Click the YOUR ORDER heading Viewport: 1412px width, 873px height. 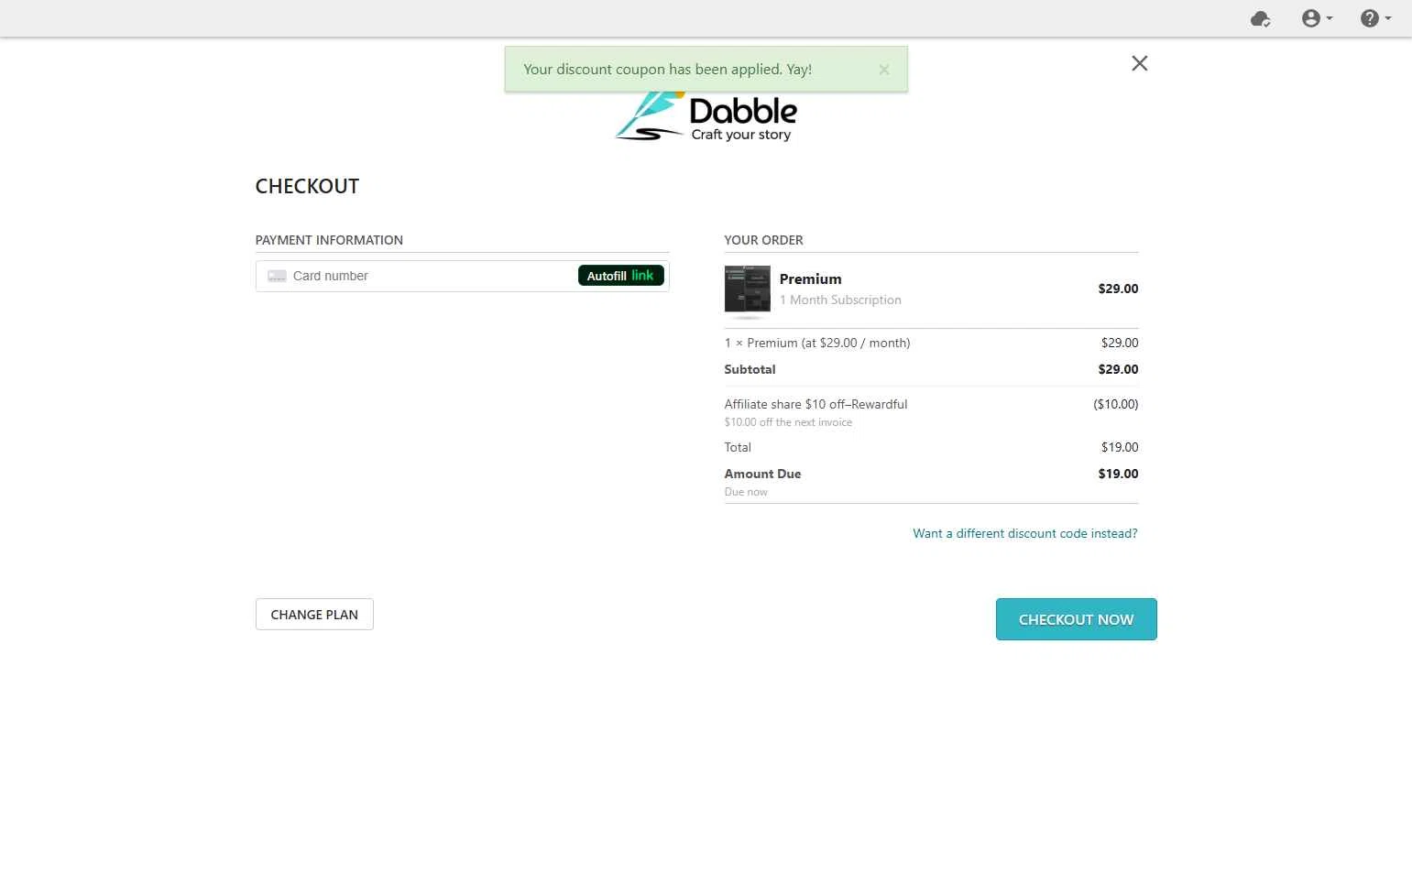pyautogui.click(x=763, y=240)
